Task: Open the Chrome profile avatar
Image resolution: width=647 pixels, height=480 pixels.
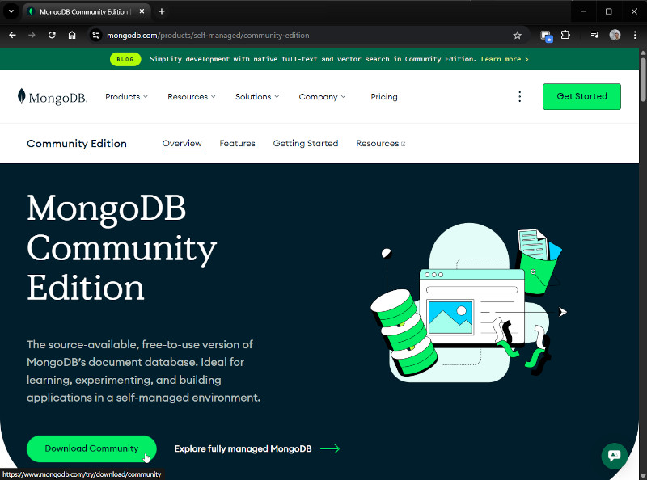Action: pyautogui.click(x=615, y=36)
